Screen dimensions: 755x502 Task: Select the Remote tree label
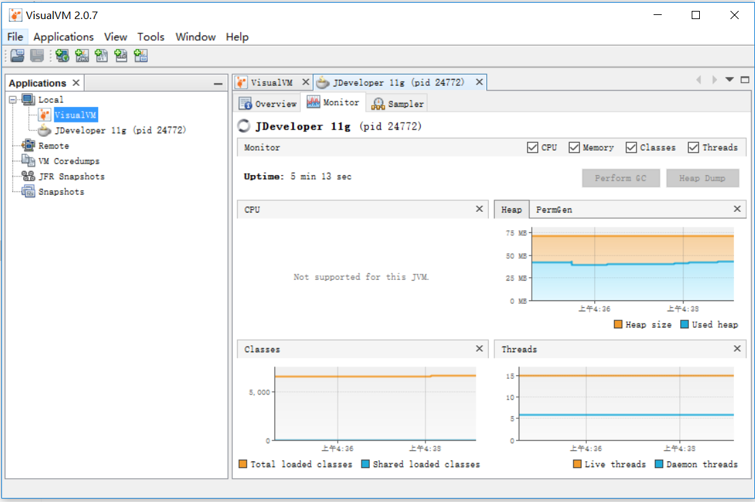pyautogui.click(x=54, y=146)
